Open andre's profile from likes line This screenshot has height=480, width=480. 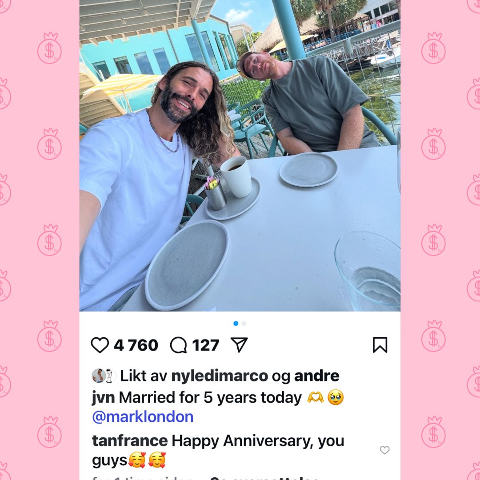[x=316, y=376]
